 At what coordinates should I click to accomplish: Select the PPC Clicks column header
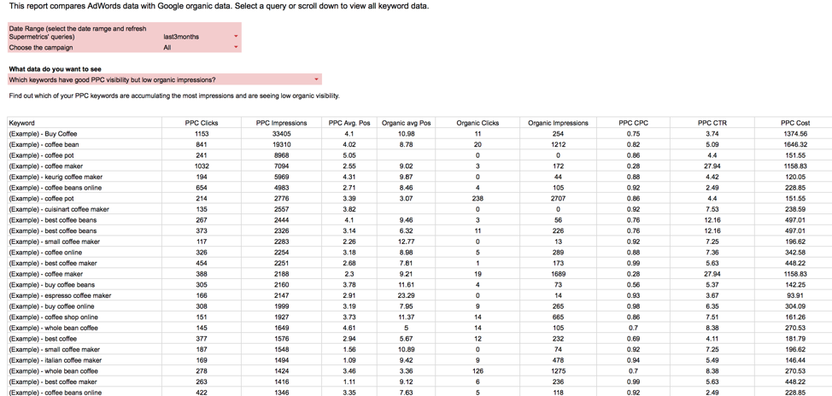click(202, 123)
